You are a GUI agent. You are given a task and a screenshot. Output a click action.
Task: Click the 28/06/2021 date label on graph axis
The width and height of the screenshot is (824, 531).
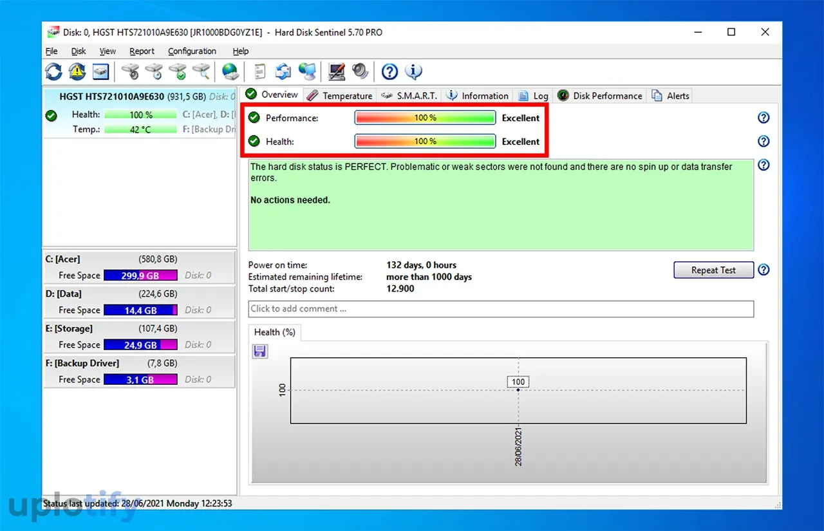tap(518, 446)
